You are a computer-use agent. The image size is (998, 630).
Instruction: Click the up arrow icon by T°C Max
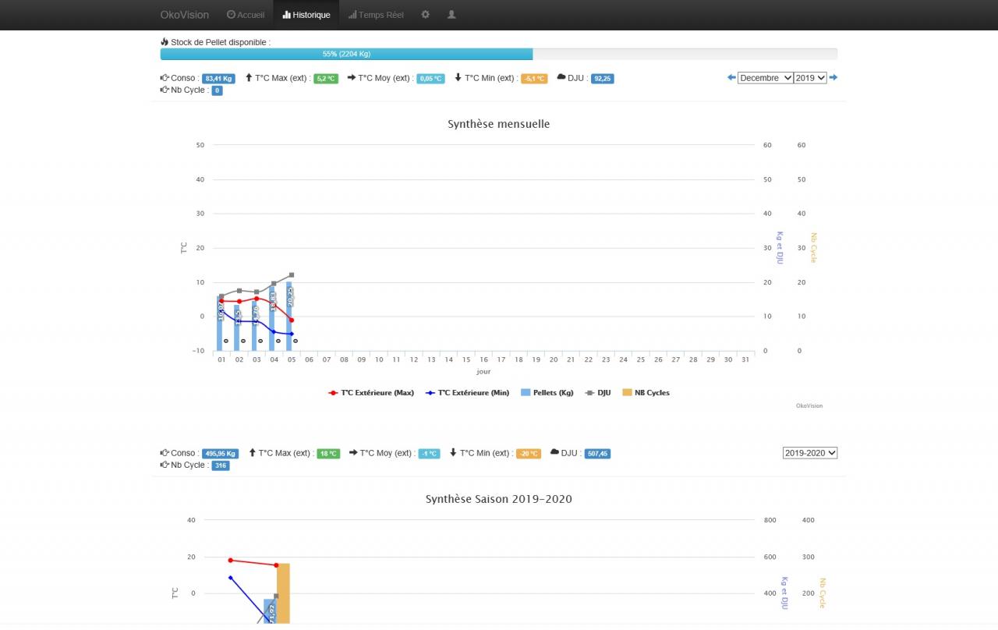pos(249,77)
